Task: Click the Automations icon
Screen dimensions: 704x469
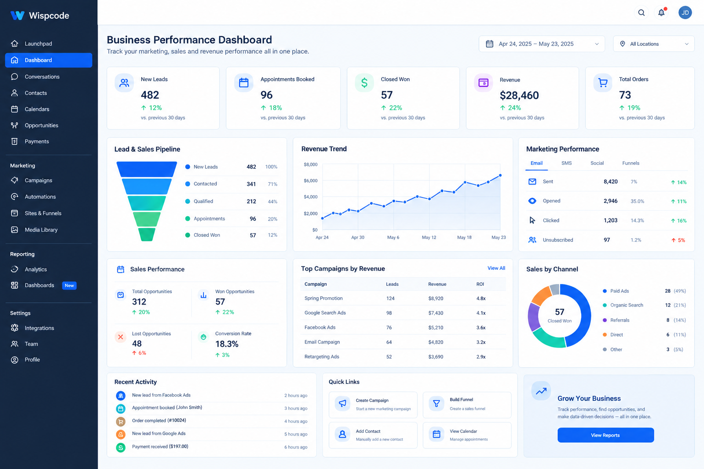Action: (x=15, y=197)
